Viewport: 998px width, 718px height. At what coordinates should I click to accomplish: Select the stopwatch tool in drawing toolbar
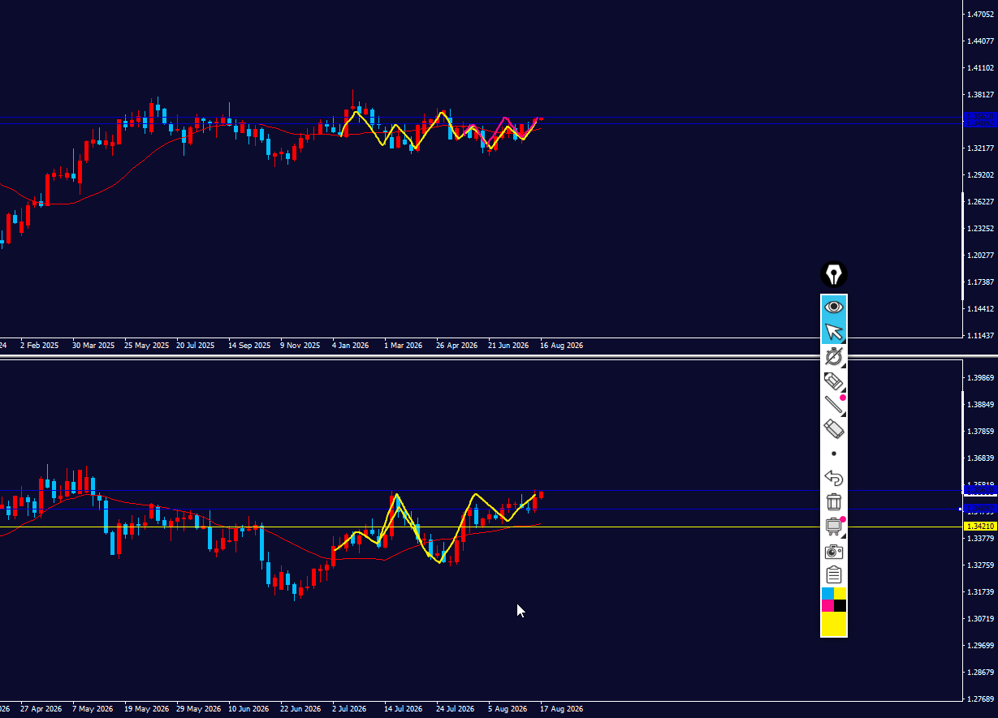pos(834,356)
